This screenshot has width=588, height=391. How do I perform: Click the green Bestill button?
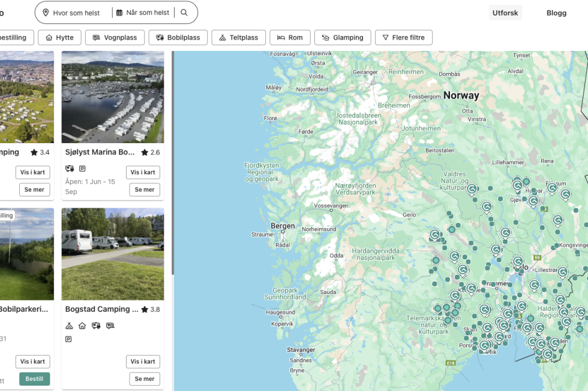(x=35, y=378)
